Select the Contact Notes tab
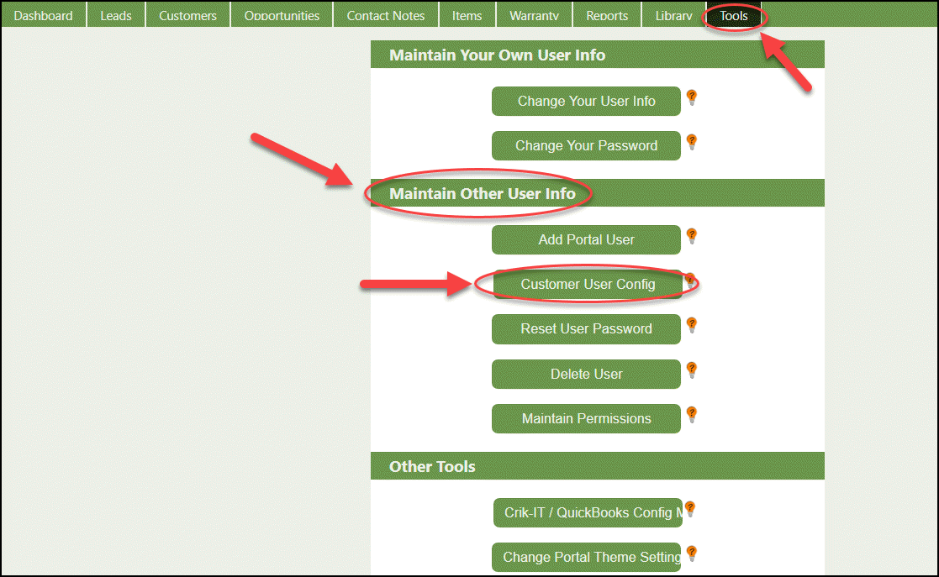Image resolution: width=939 pixels, height=577 pixels. click(x=386, y=15)
